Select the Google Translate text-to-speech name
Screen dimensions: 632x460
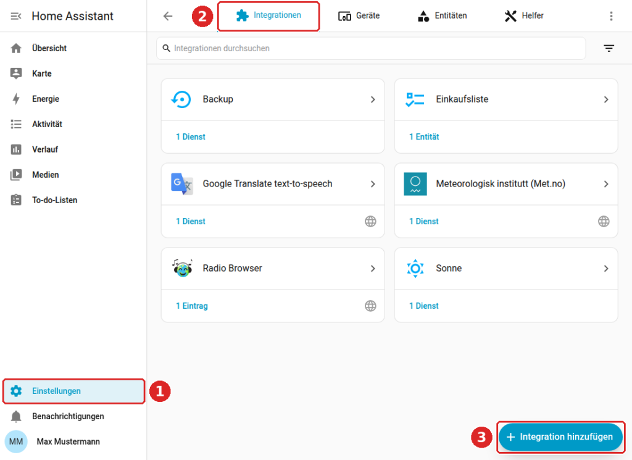tap(267, 184)
